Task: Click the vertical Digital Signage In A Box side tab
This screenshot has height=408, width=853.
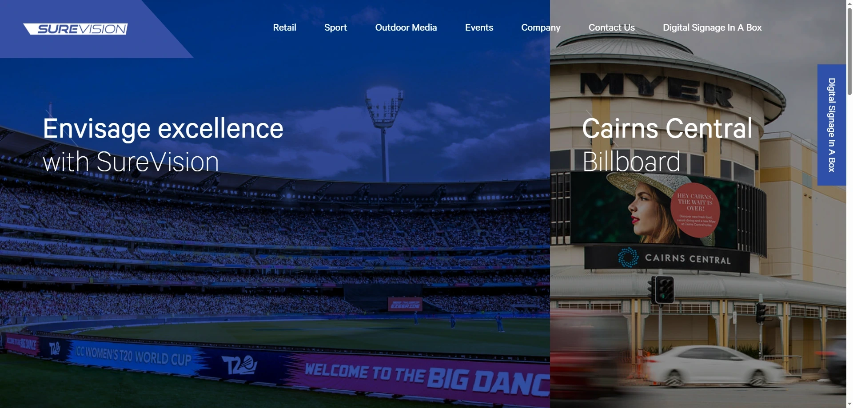Action: (x=832, y=125)
